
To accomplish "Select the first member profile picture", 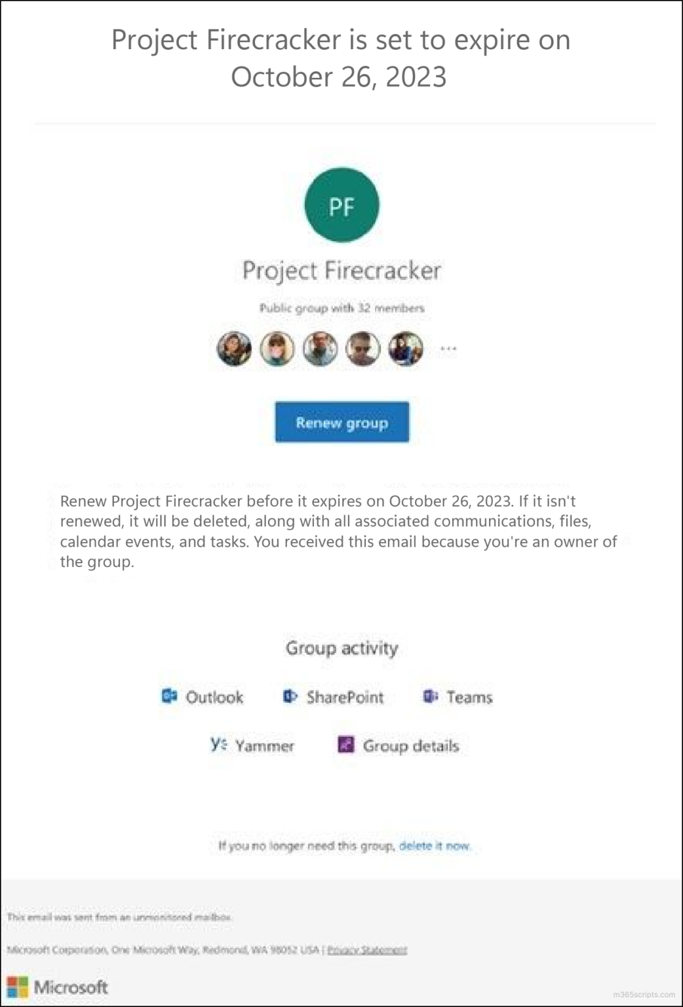I will [x=233, y=348].
